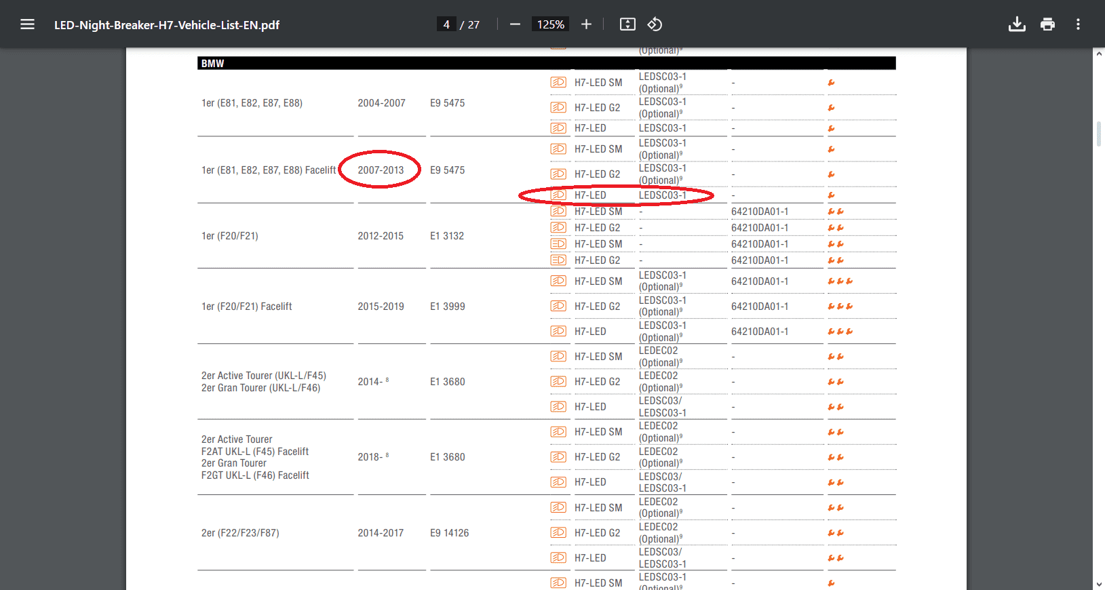This screenshot has width=1105, height=590.
Task: Click the headlamp icon in 2er (F22/F23/F87) H7-LED row
Action: coord(558,557)
